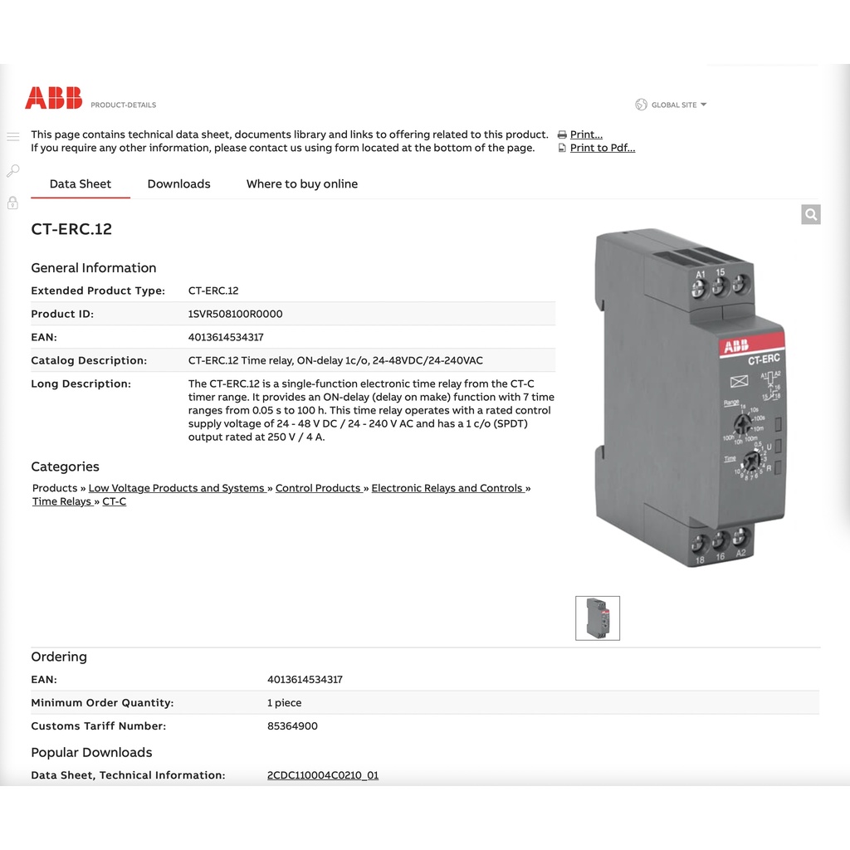Select the small product thumbnail image
This screenshot has height=850, width=850.
pos(598,618)
